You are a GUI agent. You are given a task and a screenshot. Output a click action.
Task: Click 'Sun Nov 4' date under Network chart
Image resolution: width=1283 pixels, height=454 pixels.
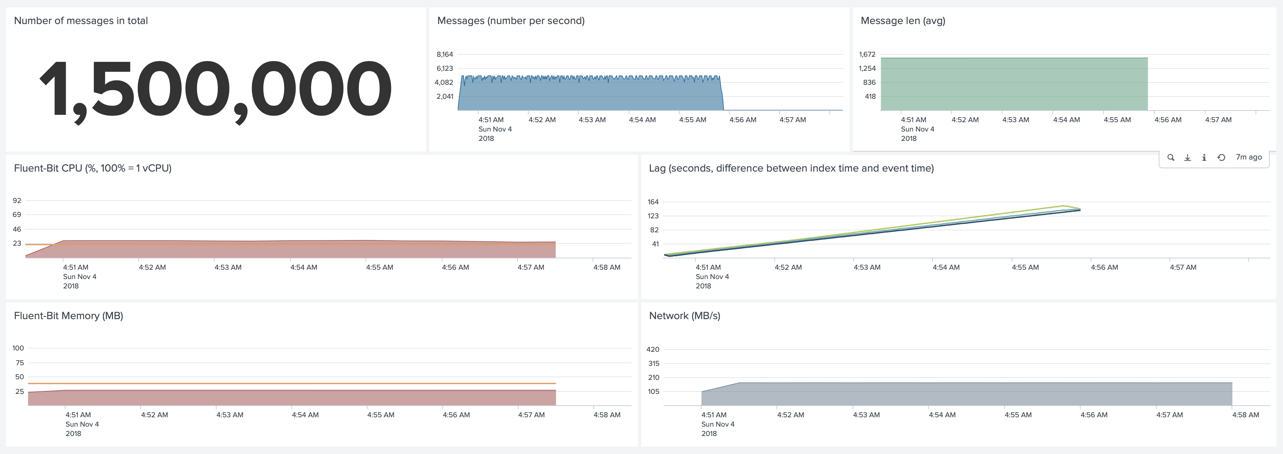pyautogui.click(x=718, y=424)
